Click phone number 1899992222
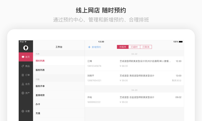202x121 pixels. coord(94,102)
